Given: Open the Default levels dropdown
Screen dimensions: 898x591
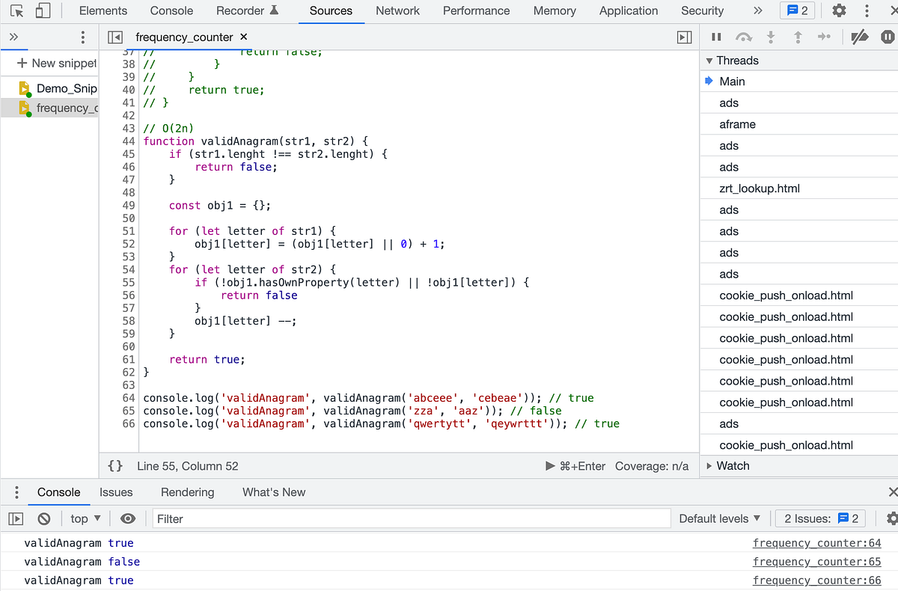Looking at the screenshot, I should 719,518.
